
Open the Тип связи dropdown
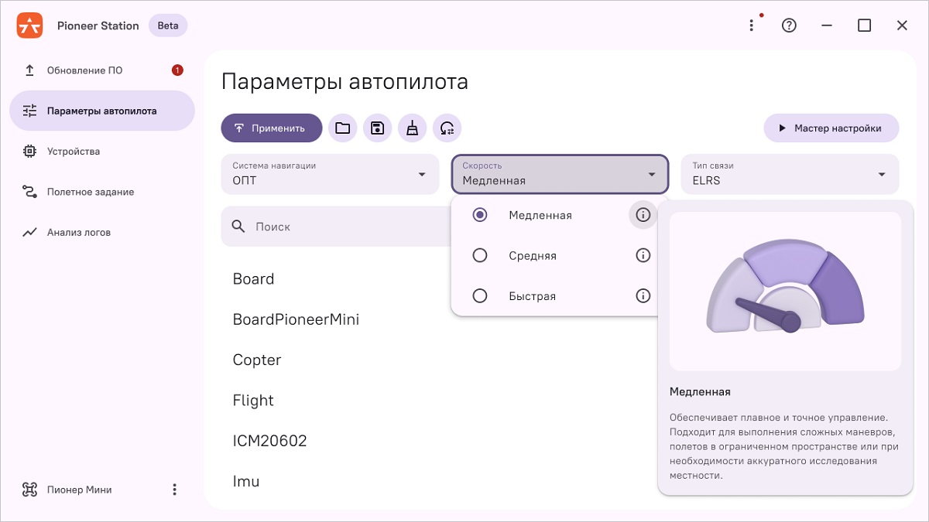(790, 174)
